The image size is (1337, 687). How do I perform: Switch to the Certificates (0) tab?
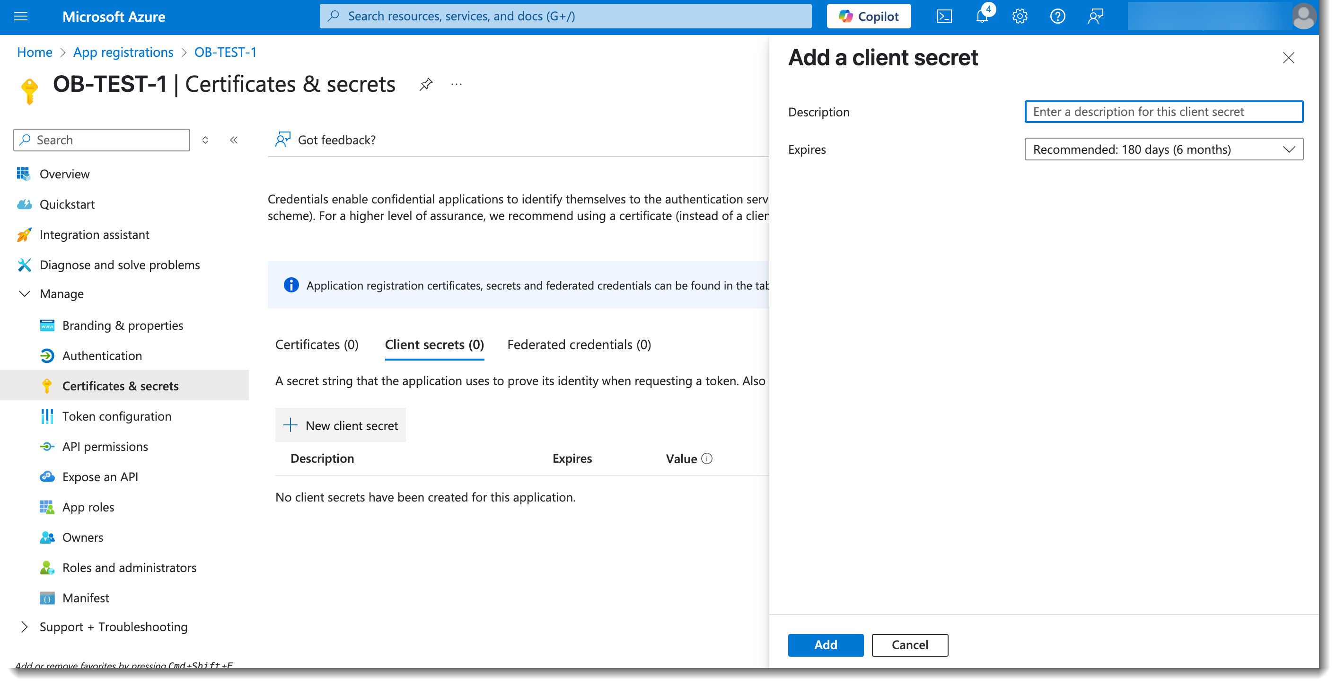click(x=317, y=344)
